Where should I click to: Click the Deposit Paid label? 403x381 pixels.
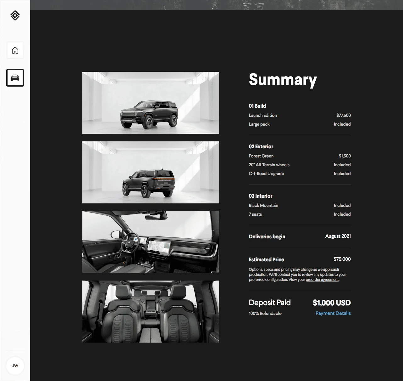pos(270,303)
